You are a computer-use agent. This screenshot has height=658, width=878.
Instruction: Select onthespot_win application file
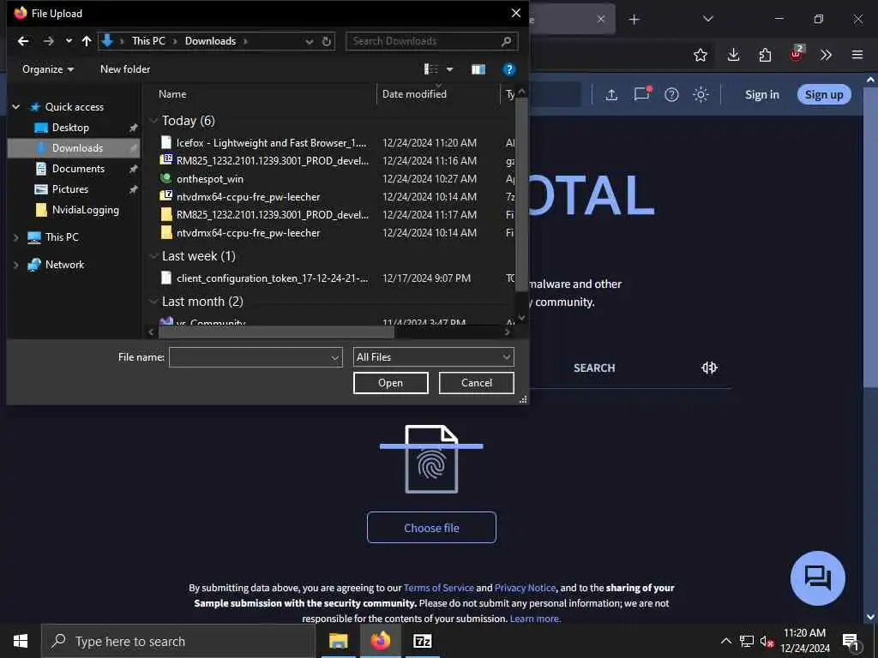[210, 179]
